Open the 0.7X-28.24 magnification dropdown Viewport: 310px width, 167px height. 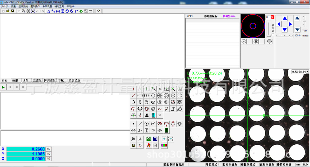300,71
